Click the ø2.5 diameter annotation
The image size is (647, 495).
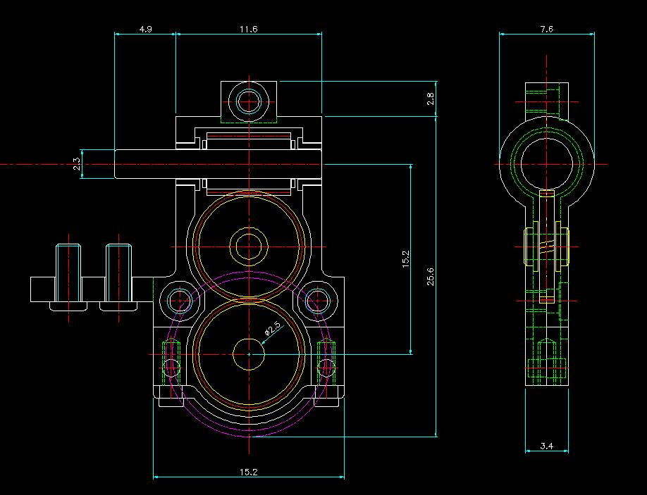pyautogui.click(x=272, y=328)
